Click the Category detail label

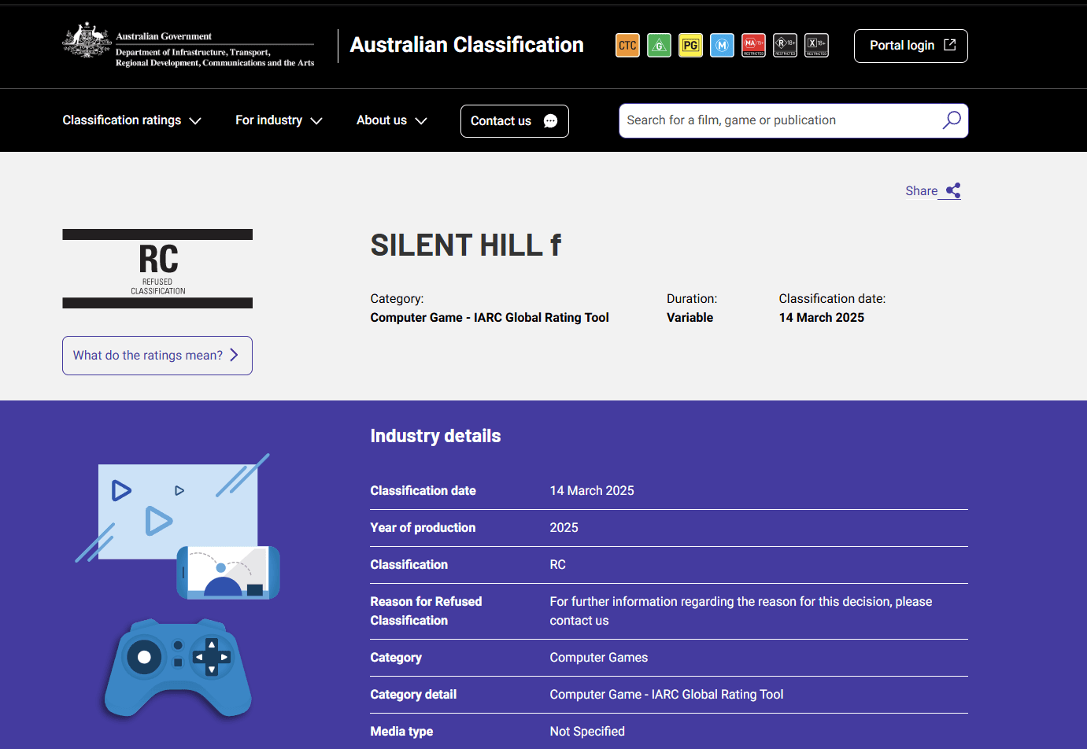pyautogui.click(x=413, y=695)
